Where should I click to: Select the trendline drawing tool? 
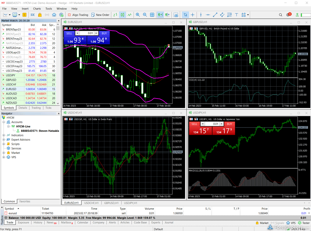tap(215, 15)
